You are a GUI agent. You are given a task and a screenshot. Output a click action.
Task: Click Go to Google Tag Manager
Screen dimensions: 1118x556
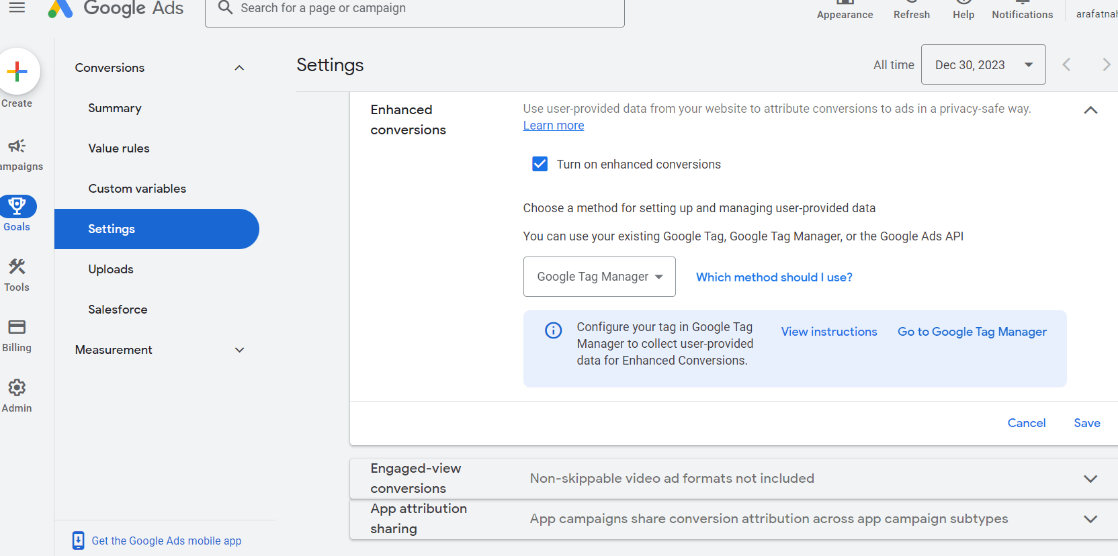pos(972,332)
